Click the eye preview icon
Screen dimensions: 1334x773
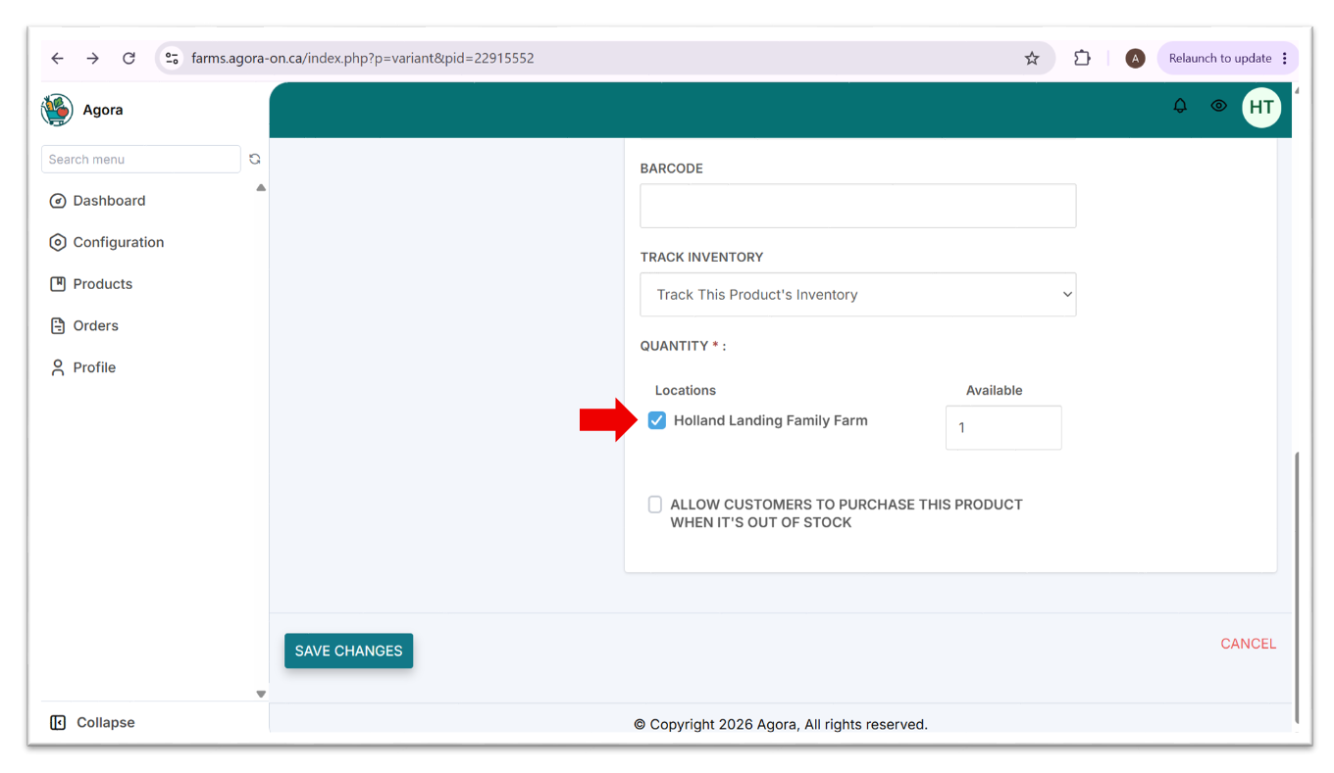point(1218,106)
